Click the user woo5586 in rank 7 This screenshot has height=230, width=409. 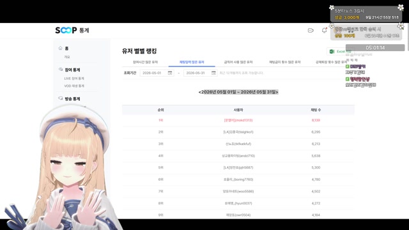[238, 191]
